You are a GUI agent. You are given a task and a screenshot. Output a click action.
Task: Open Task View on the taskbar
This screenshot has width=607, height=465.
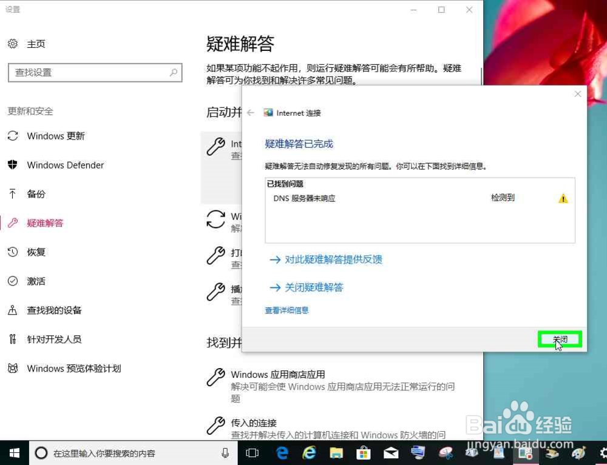coord(252,453)
